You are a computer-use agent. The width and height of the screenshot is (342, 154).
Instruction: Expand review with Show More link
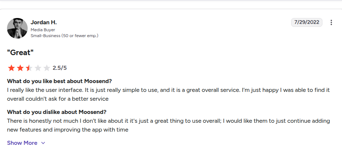tap(22, 143)
